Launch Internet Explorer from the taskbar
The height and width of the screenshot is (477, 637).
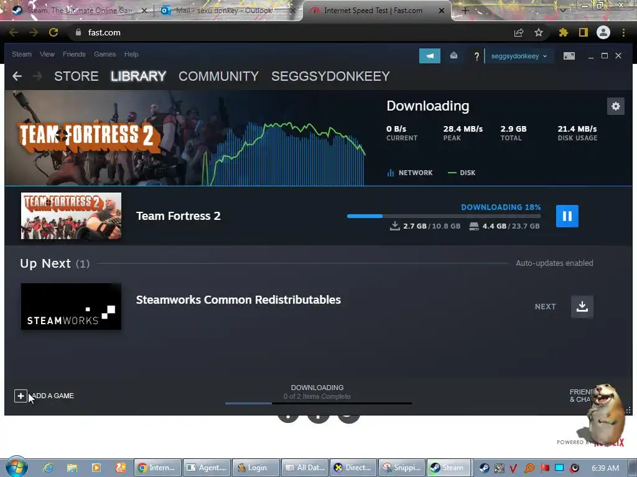coord(48,468)
